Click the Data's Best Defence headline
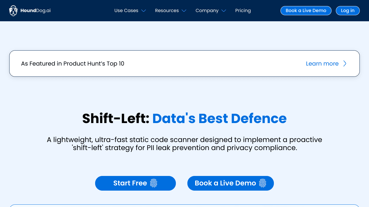 click(219, 118)
